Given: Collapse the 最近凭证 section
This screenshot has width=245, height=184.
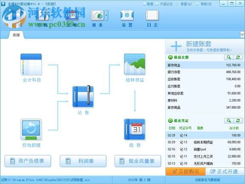Looking at the screenshot, I should tap(170, 121).
